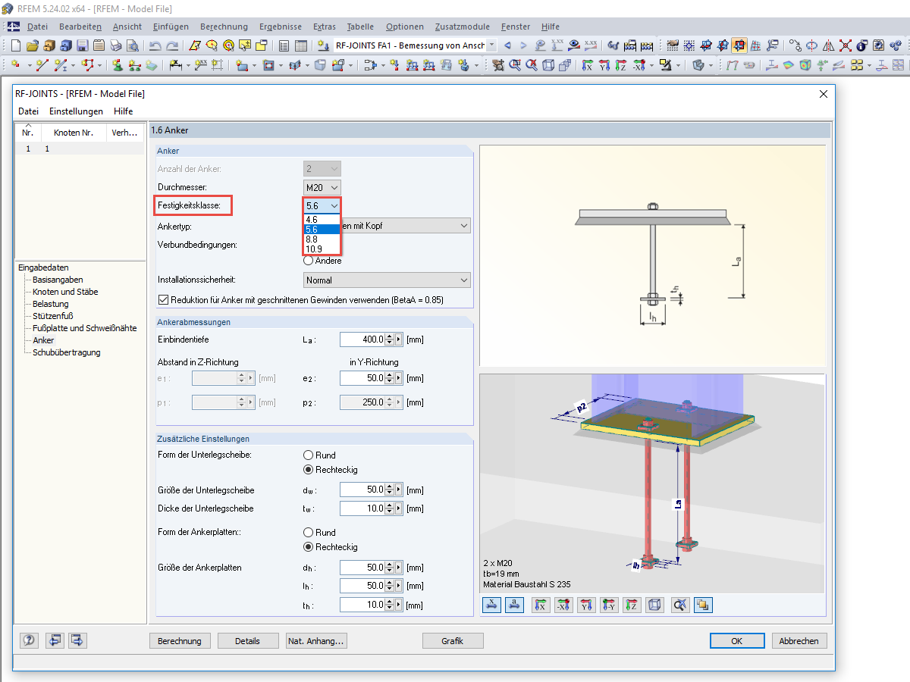Increase Größe der Unterlegscheibe dw value

(390, 487)
